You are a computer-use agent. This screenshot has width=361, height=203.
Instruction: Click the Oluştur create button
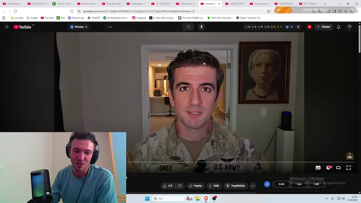coord(323,27)
